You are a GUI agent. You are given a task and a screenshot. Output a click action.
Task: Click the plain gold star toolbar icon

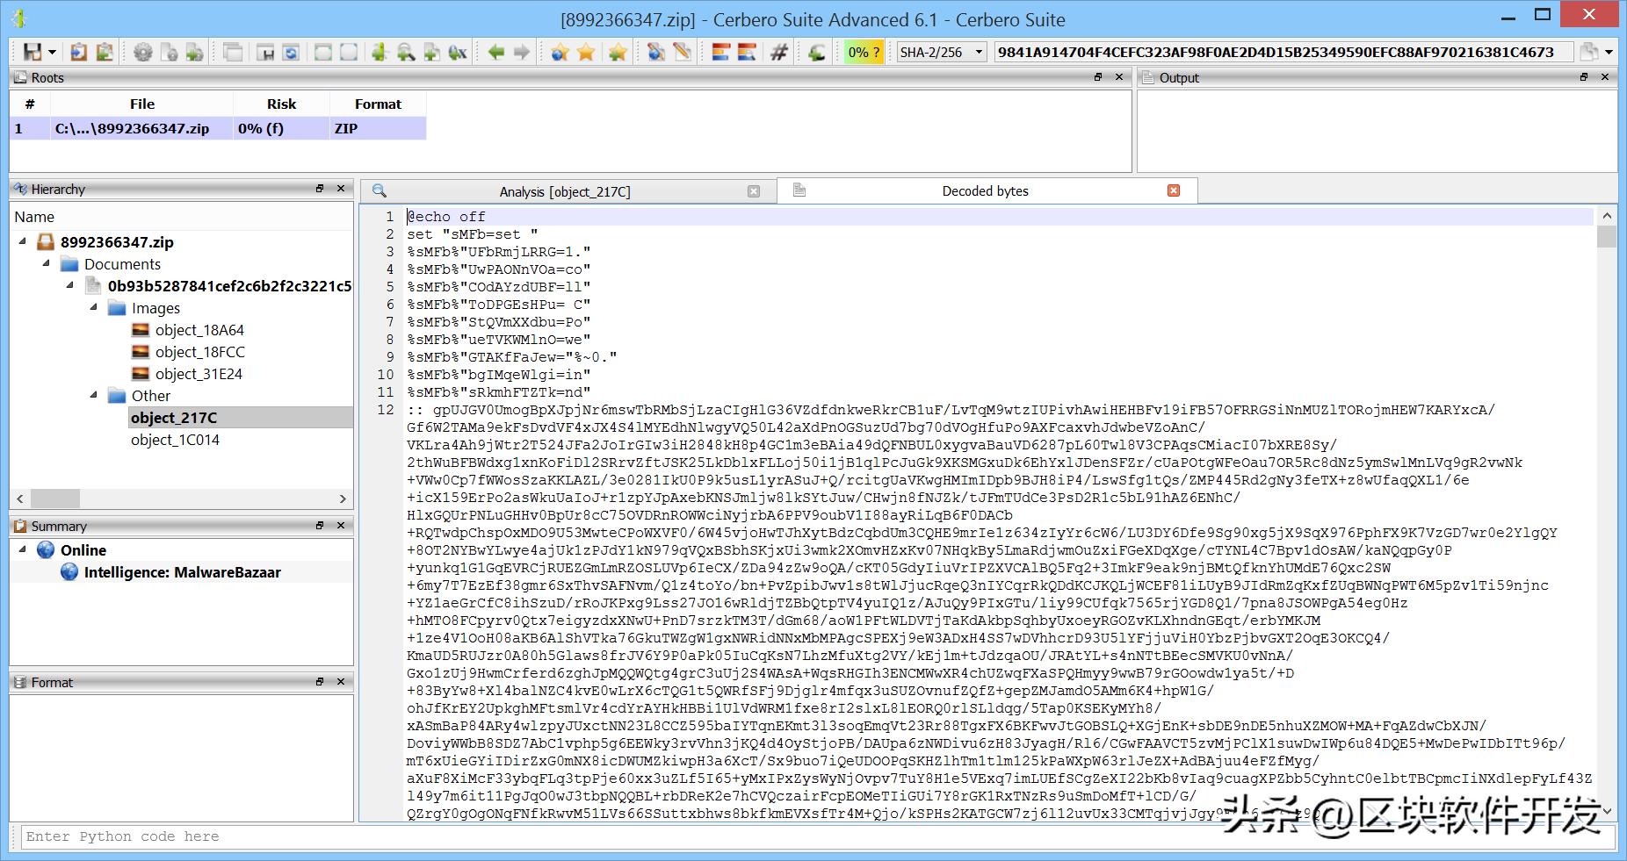586,52
